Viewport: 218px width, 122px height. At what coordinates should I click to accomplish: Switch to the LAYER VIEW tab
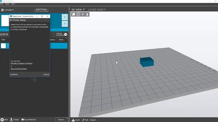point(95,10)
